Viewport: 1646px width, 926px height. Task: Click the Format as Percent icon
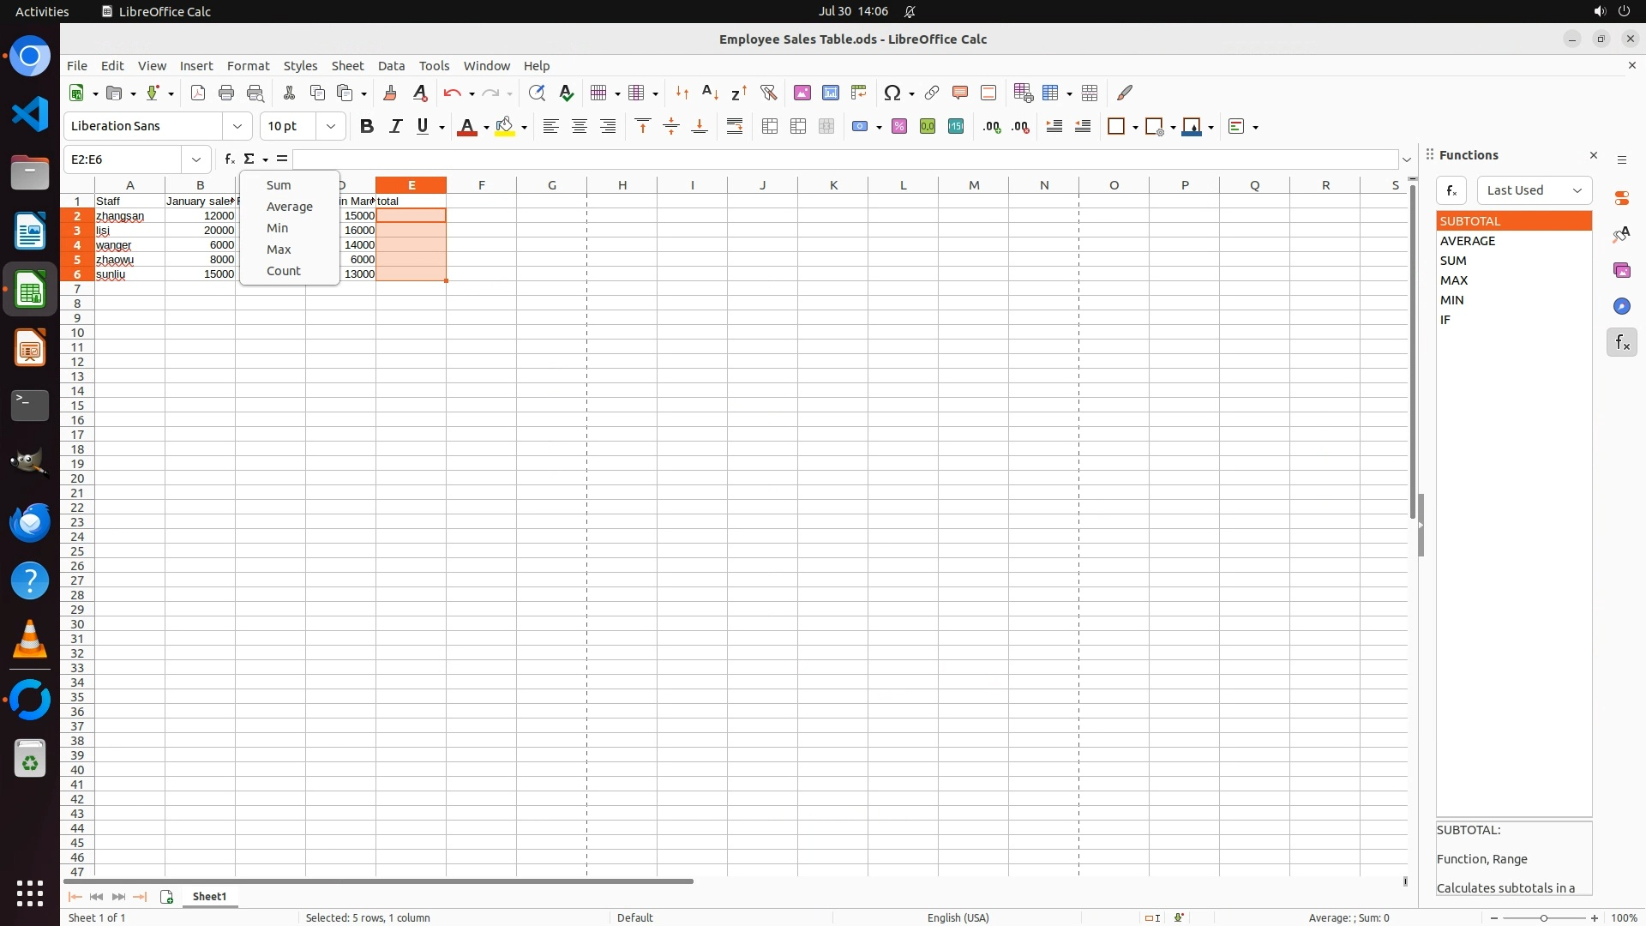tap(898, 127)
